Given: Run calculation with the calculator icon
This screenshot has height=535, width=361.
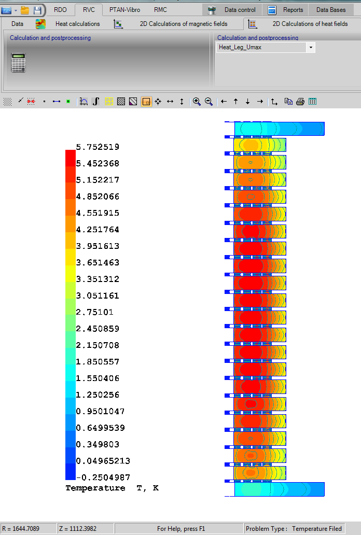Looking at the screenshot, I should 19,62.
